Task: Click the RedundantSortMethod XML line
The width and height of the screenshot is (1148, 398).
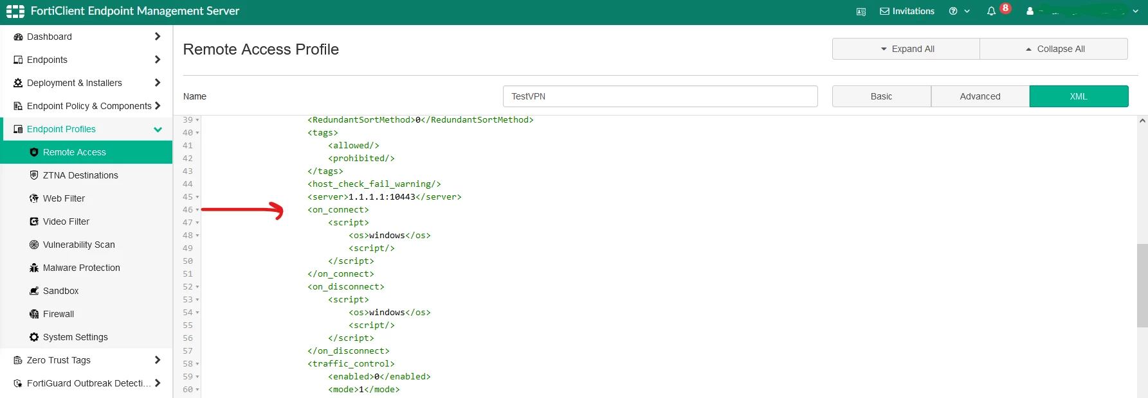Action: pyautogui.click(x=421, y=120)
